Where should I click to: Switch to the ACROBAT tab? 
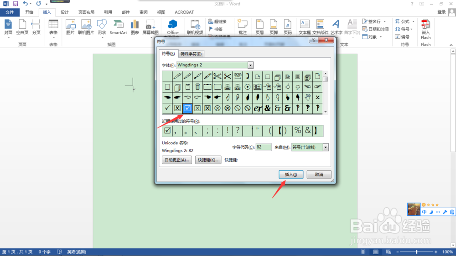pyautogui.click(x=184, y=12)
